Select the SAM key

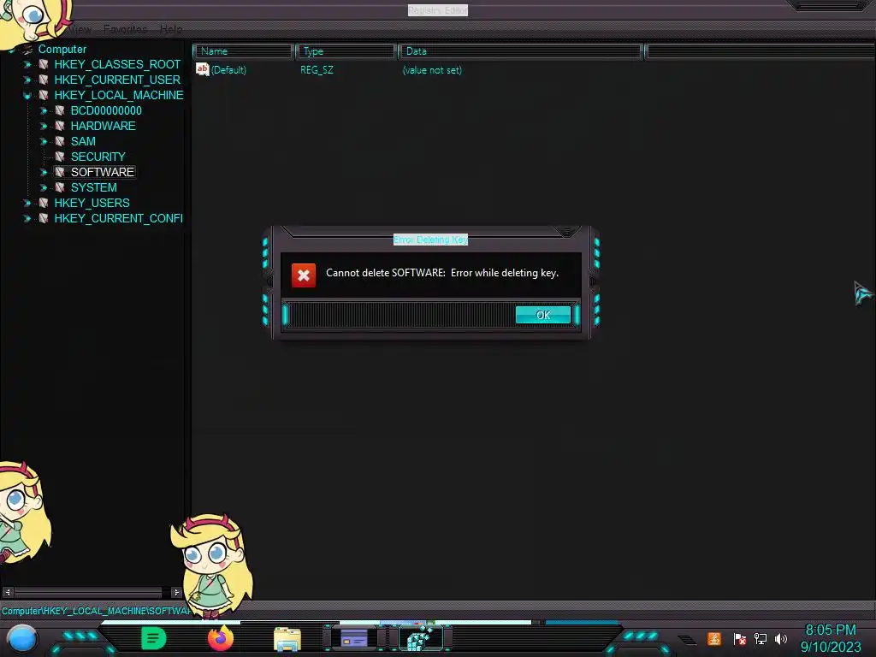[83, 141]
